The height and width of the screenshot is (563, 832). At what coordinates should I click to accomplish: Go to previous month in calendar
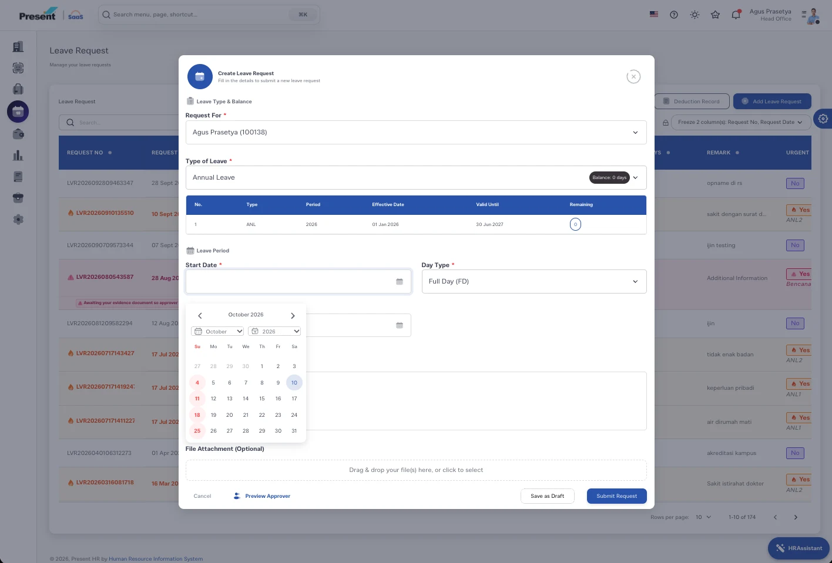[200, 315]
